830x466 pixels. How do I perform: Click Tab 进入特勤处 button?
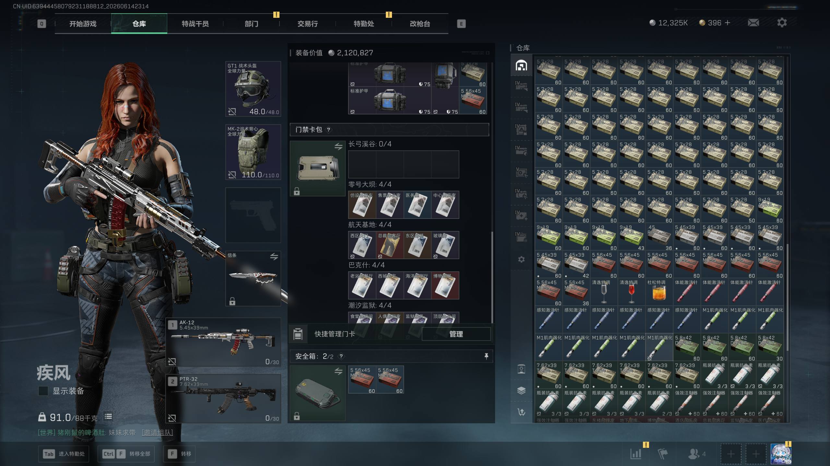[64, 454]
